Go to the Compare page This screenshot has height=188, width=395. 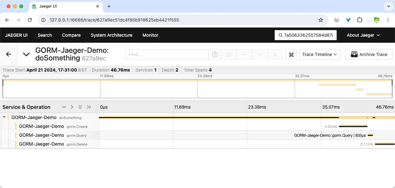(x=71, y=35)
